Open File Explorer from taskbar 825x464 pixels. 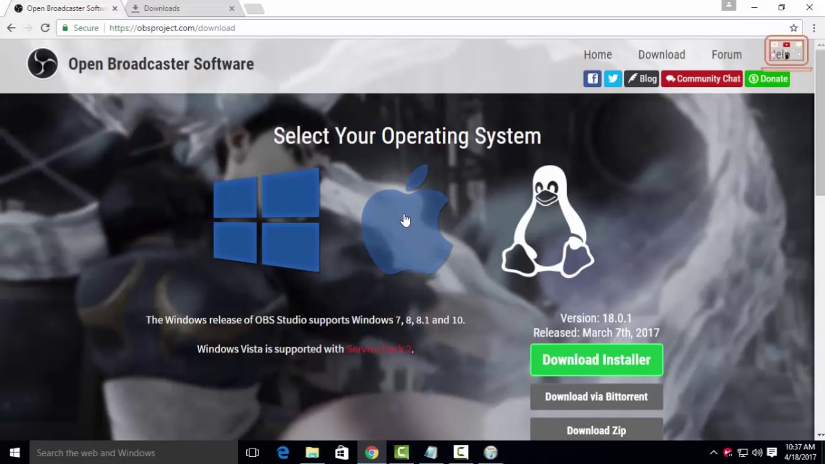313,452
